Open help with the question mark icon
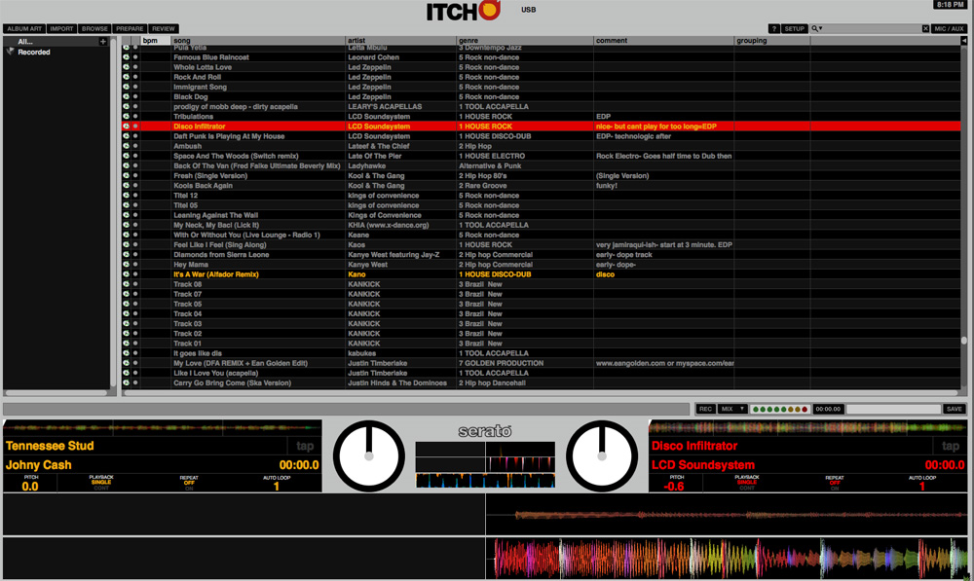The width and height of the screenshot is (974, 581). pyautogui.click(x=773, y=28)
